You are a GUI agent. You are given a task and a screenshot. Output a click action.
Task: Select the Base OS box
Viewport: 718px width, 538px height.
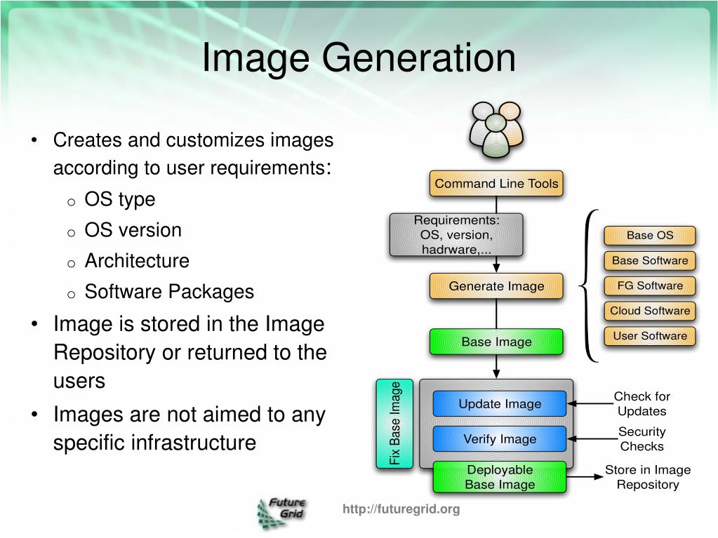[x=650, y=236]
